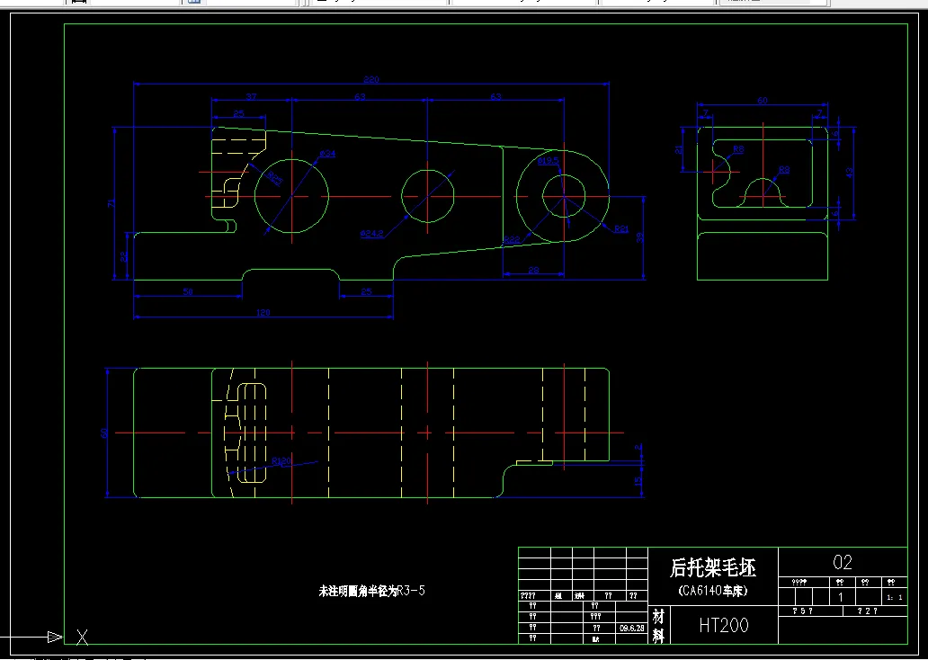Select the 材料 label in title block
This screenshot has width=928, height=660.
coord(658,626)
